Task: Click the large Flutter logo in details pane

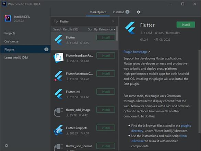Action: point(130,28)
